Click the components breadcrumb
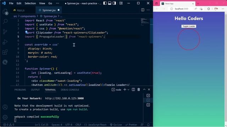 point(28,16)
